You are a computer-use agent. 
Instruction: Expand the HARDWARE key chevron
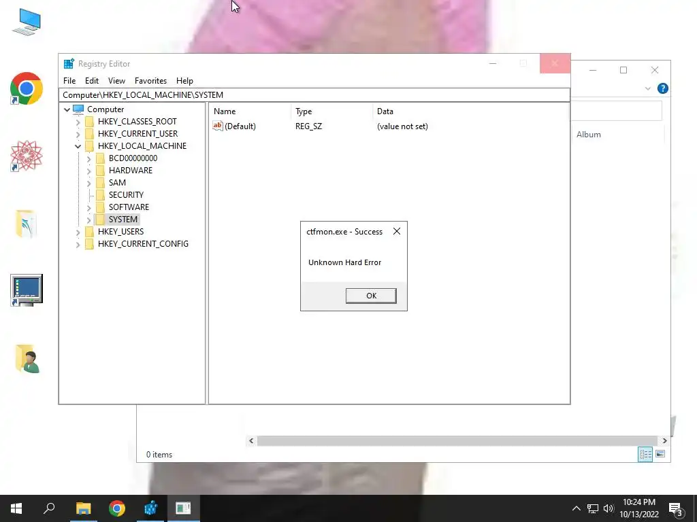pyautogui.click(x=89, y=171)
